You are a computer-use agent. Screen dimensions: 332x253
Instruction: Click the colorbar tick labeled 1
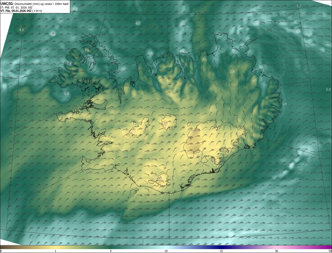tap(56, 251)
